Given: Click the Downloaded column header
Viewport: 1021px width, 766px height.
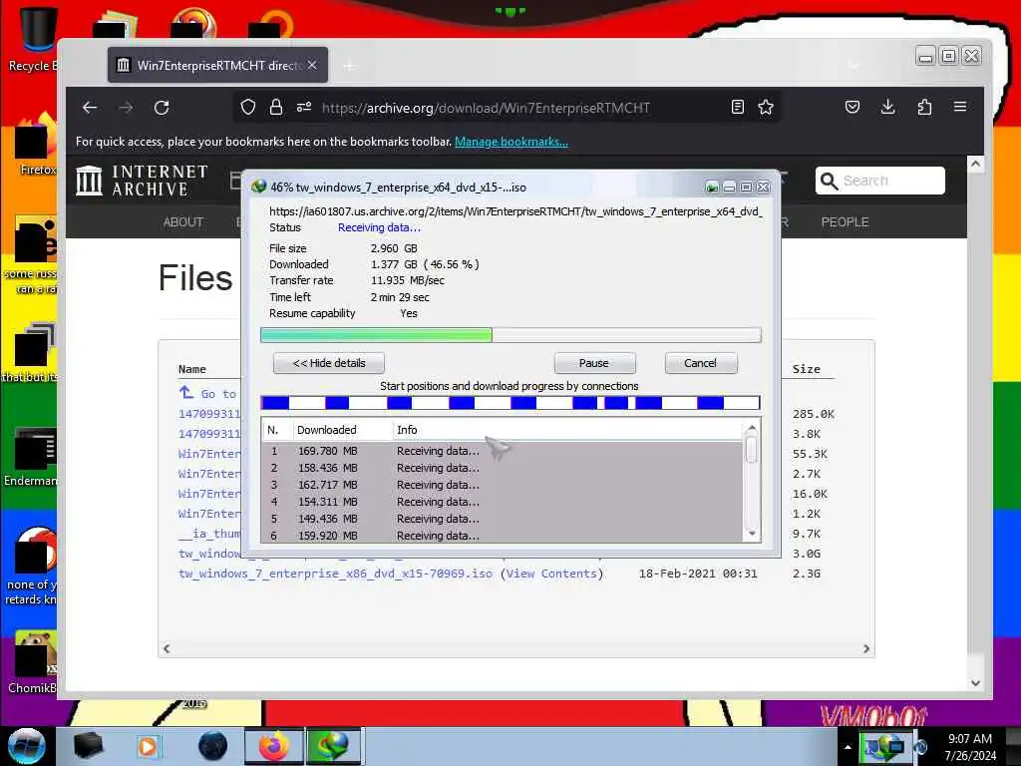Looking at the screenshot, I should [341, 430].
